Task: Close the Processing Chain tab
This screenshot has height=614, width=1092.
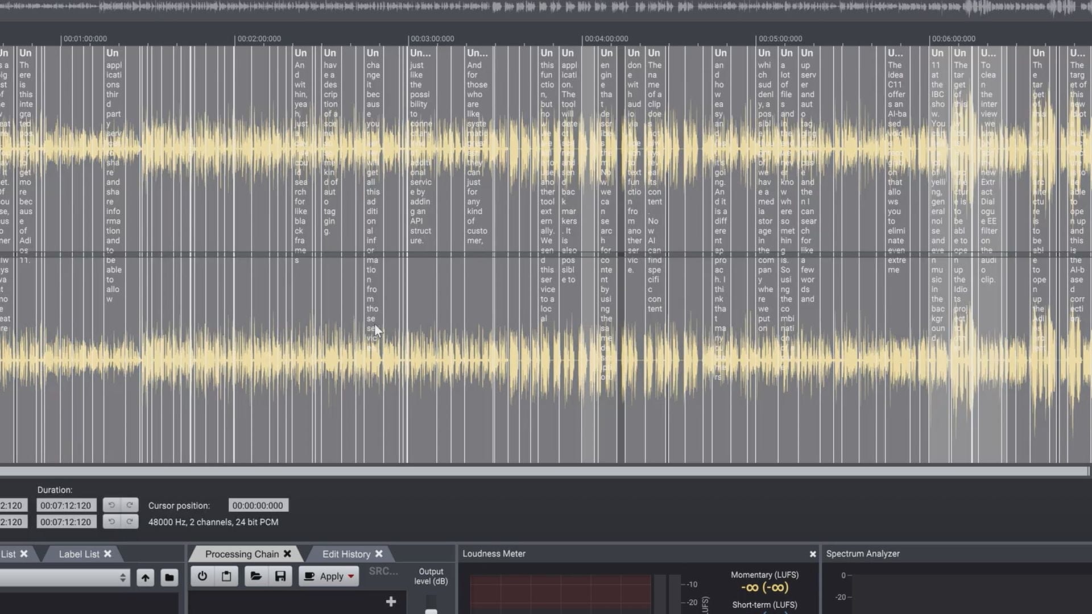Action: [287, 554]
